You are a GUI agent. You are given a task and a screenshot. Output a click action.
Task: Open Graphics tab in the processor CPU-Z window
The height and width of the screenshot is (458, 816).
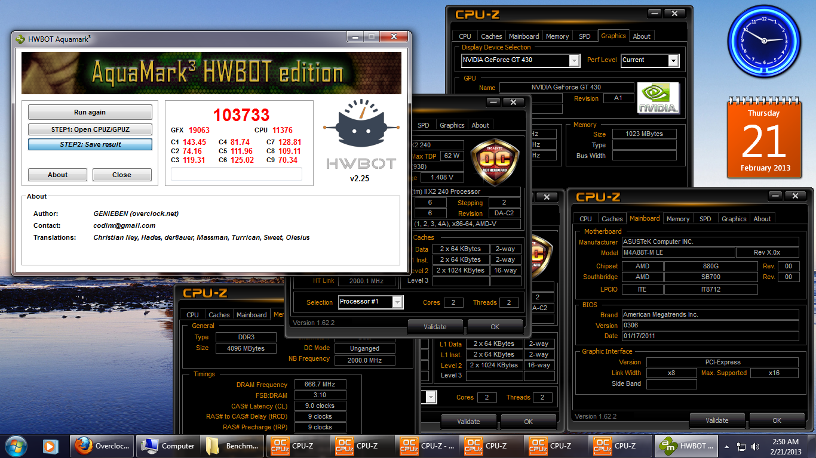(x=452, y=125)
